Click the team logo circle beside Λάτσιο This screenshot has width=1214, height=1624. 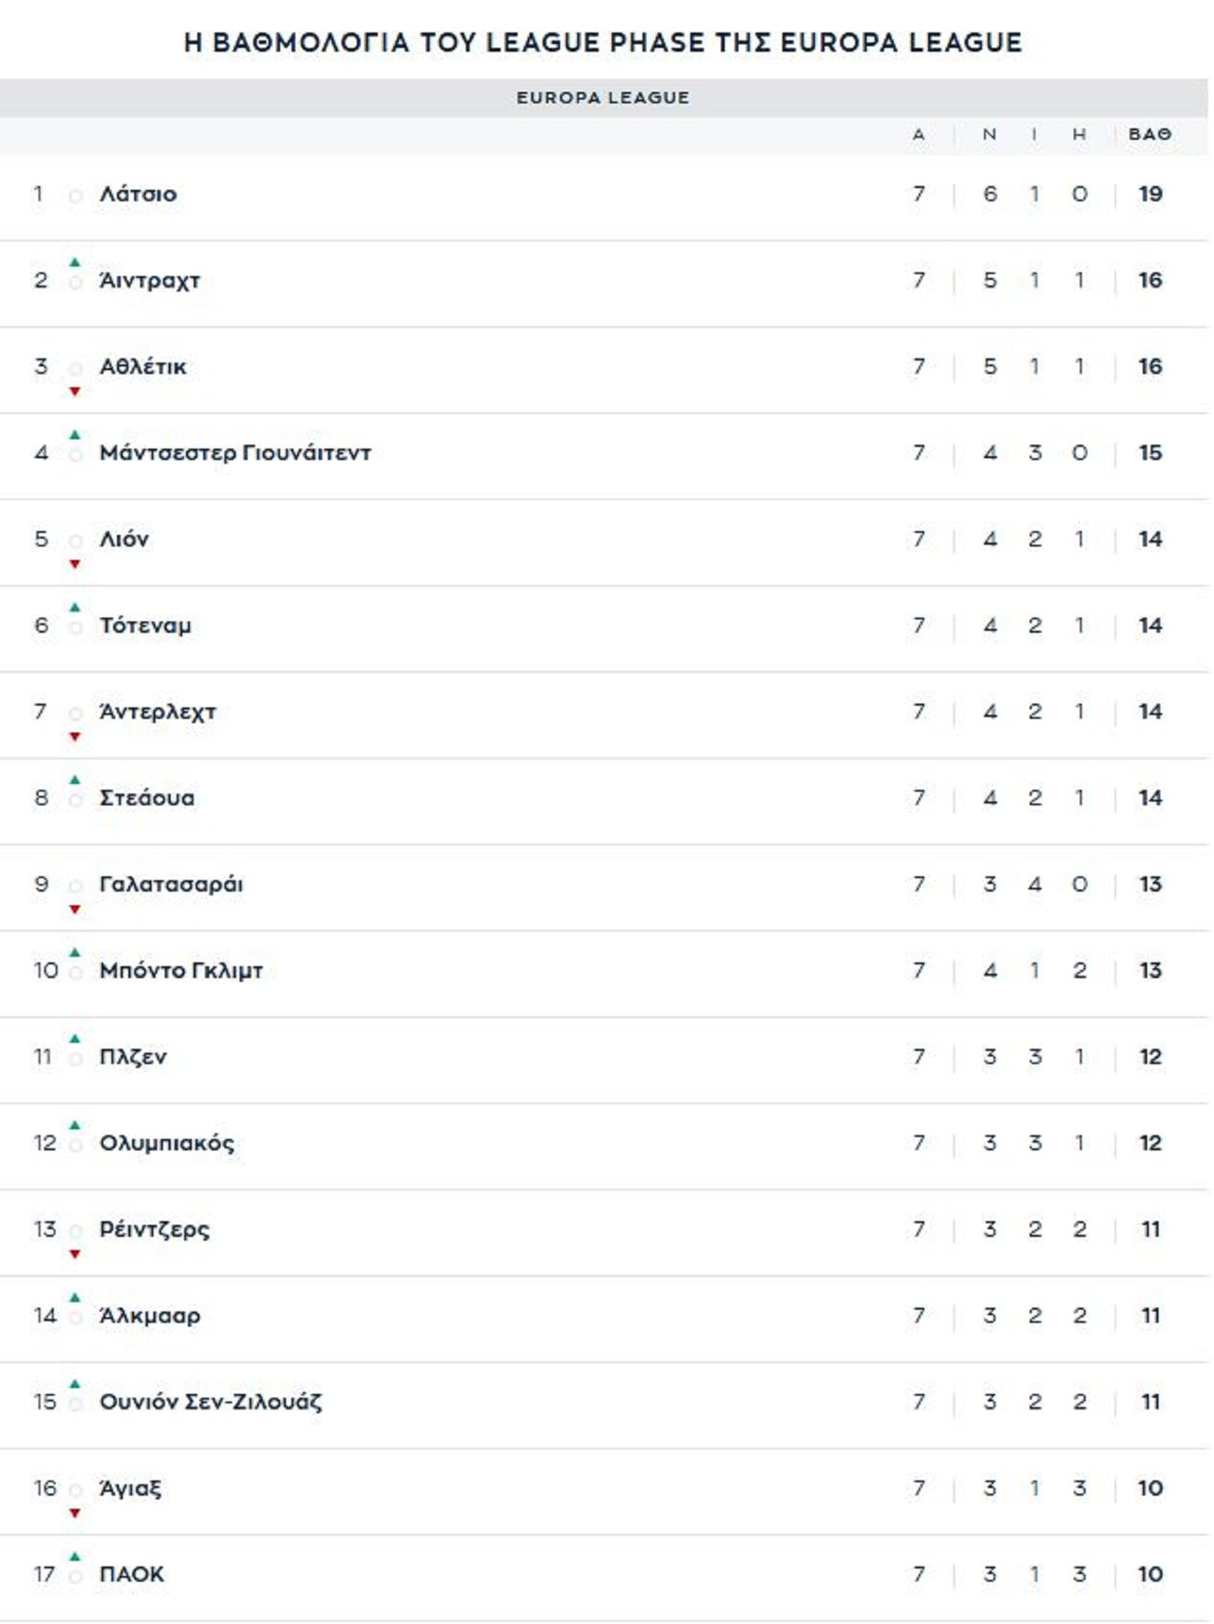75,196
